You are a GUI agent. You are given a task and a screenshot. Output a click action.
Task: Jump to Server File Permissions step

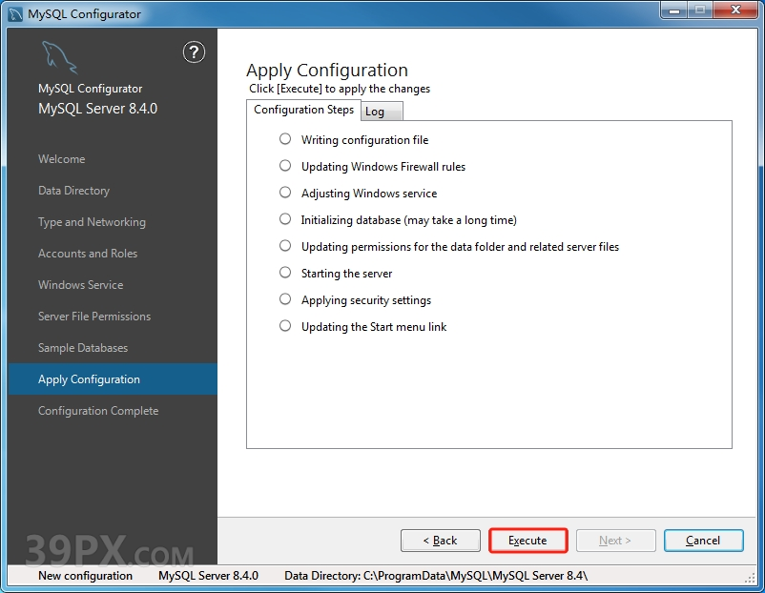tap(94, 317)
